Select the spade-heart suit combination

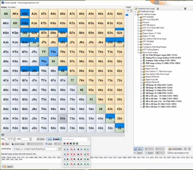click(80, 154)
